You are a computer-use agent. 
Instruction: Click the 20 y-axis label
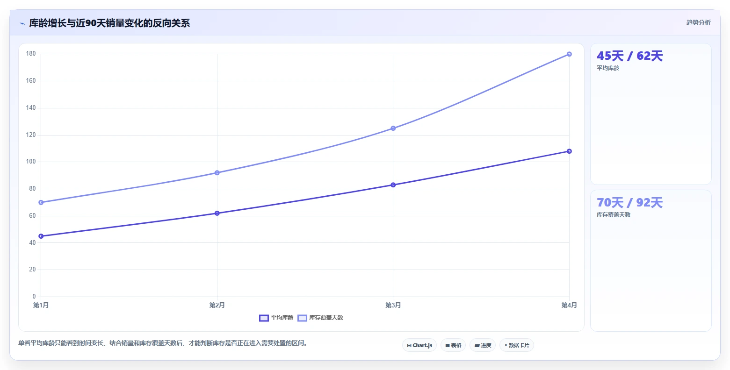(x=32, y=270)
